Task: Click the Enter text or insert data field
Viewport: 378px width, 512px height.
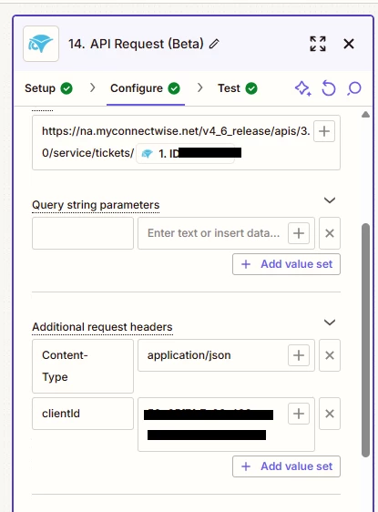Action: [226, 233]
